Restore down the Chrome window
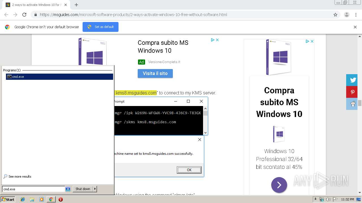The width and height of the screenshot is (362, 203). click(x=345, y=3)
